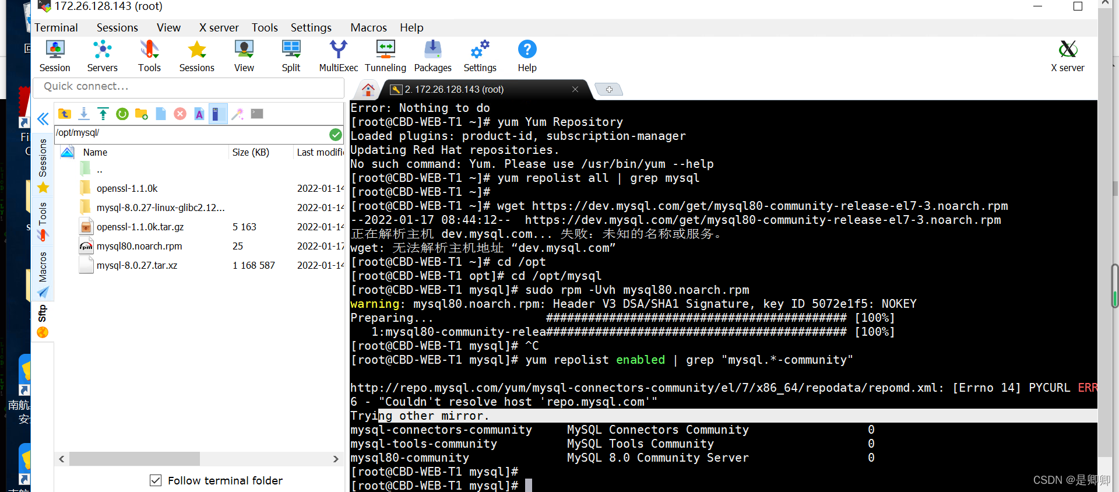
Task: Select the openssl-1.1.0k folder
Action: [x=127, y=188]
